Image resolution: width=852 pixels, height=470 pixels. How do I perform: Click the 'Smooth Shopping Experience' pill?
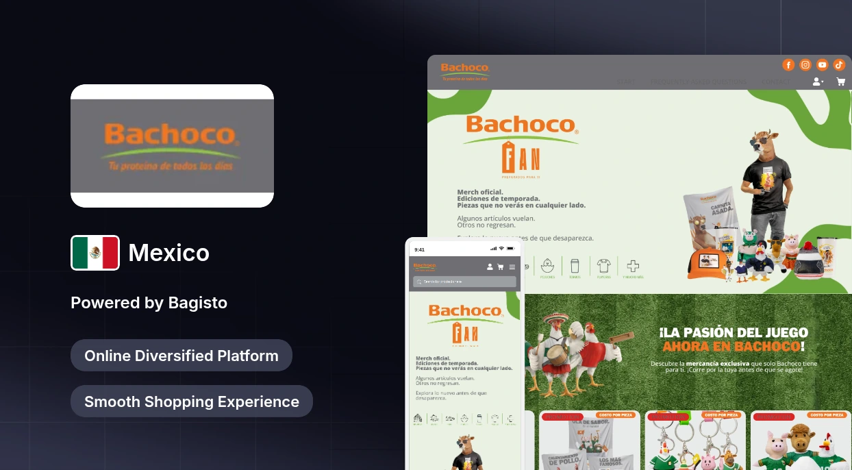click(192, 401)
